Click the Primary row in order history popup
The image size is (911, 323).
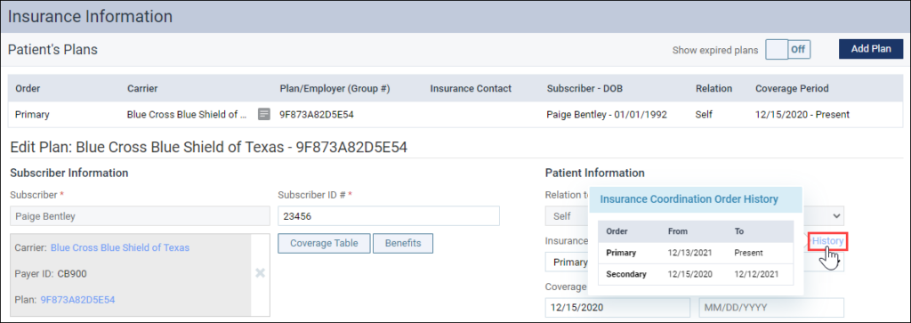pos(696,254)
